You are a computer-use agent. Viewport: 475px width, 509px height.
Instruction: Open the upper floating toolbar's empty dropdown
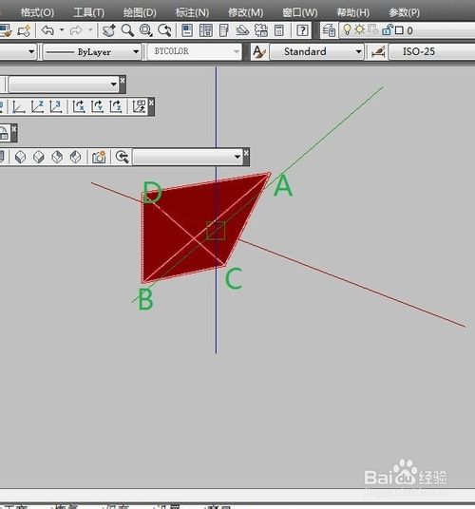[64, 85]
